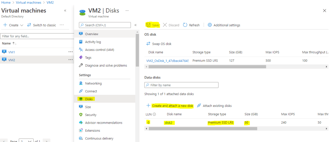The image size is (331, 142).
Task: Click the Premium SSD LRS cell of disk2
Action: click(221, 122)
